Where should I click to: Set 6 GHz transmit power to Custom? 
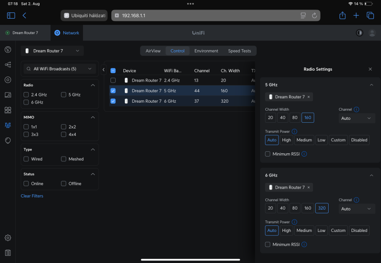[338, 231]
